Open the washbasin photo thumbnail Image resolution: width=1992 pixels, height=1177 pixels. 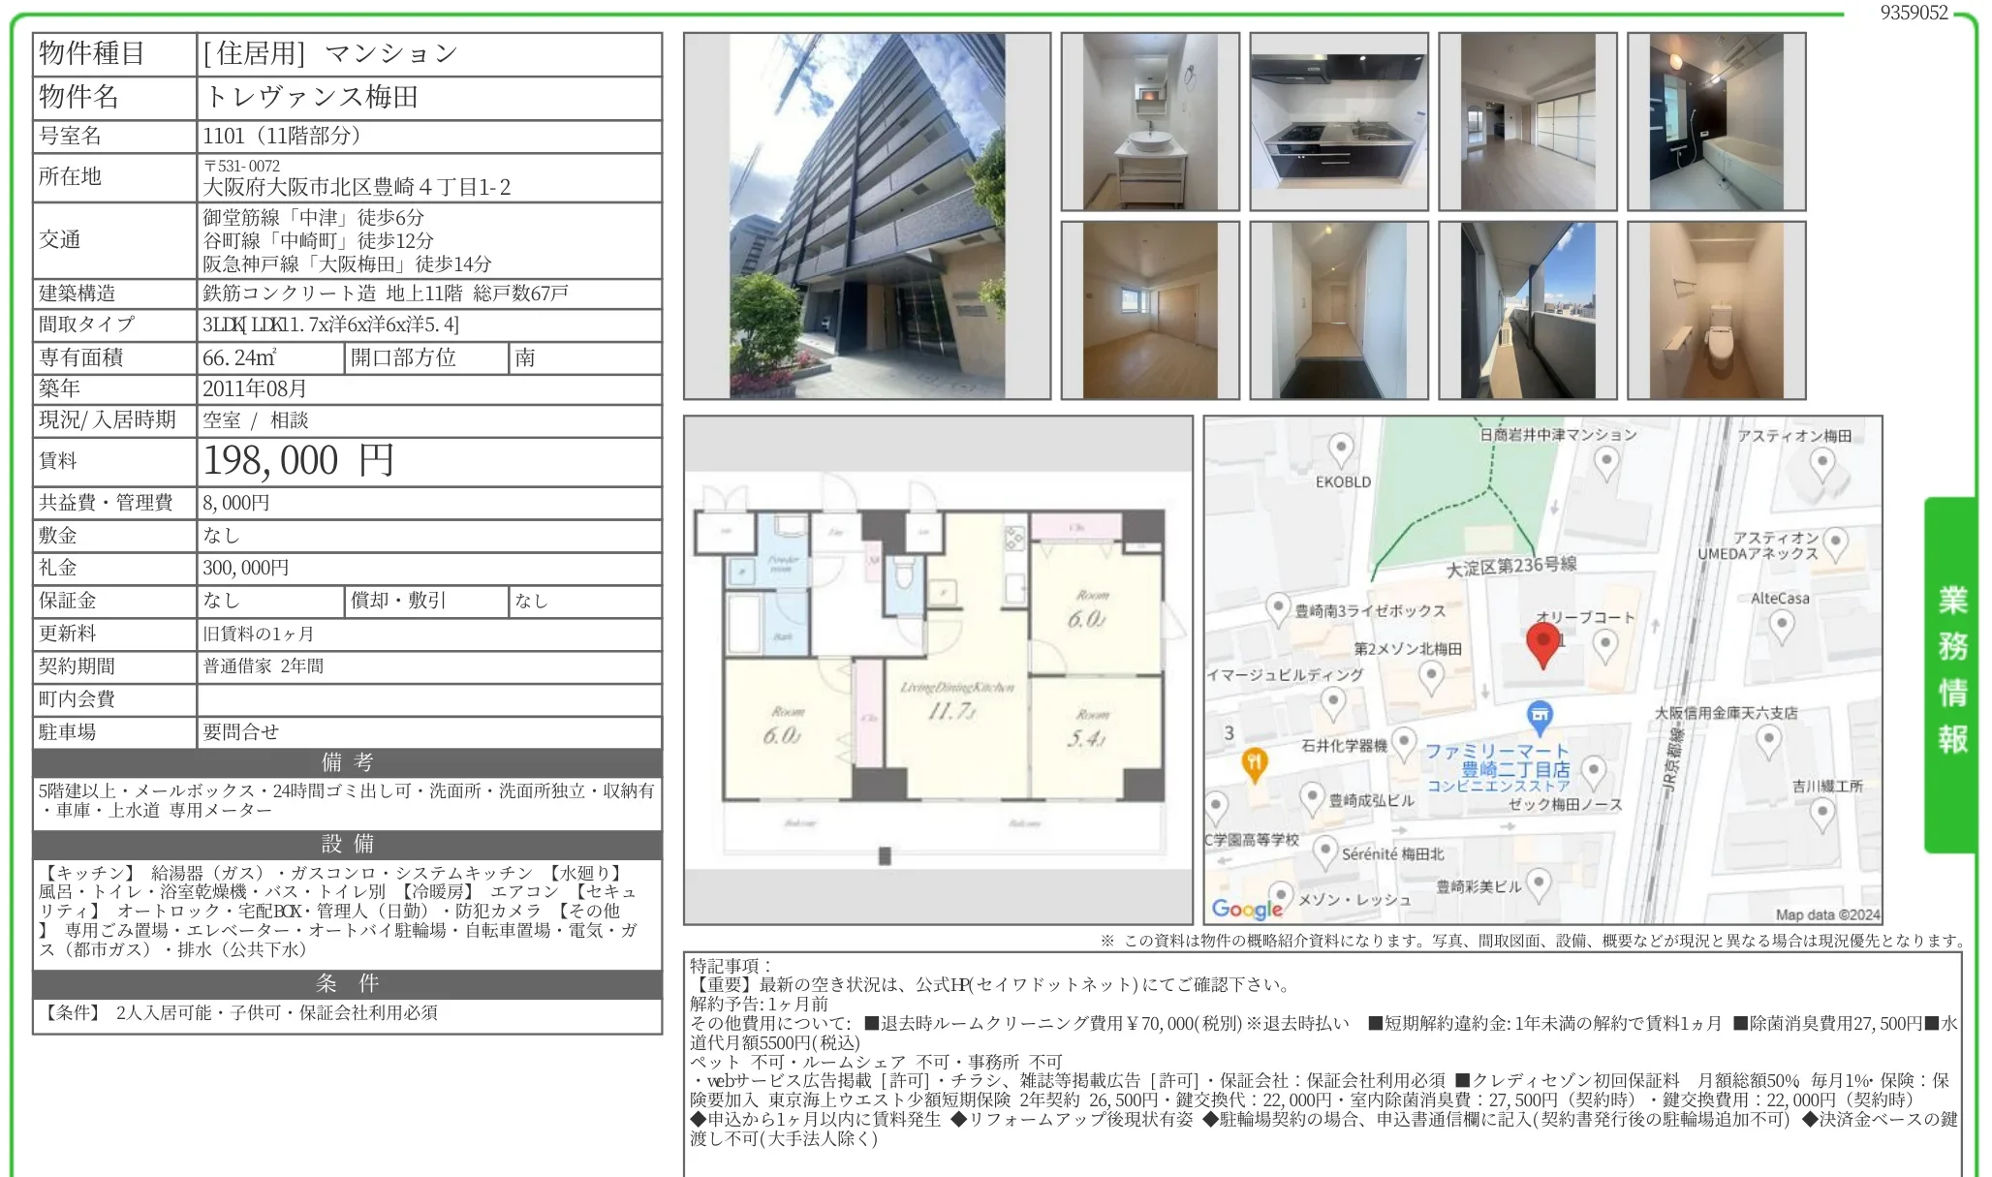click(1150, 122)
